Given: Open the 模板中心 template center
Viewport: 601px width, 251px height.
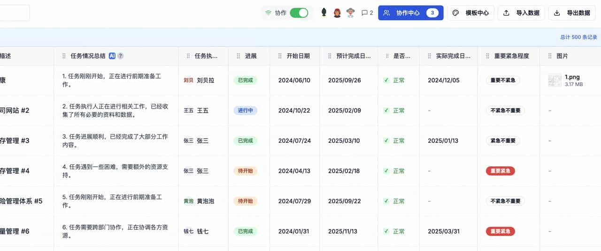Looking at the screenshot, I should point(471,13).
